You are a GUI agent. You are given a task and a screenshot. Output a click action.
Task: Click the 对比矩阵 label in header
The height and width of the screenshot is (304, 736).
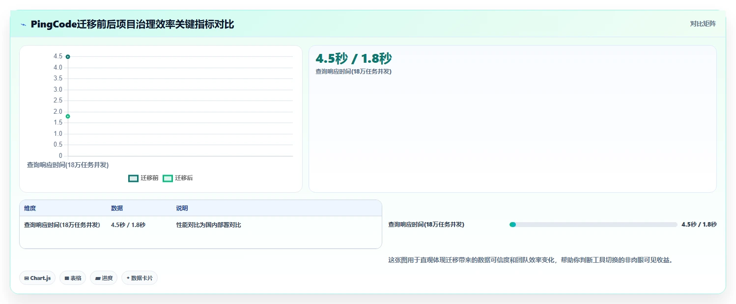click(703, 24)
